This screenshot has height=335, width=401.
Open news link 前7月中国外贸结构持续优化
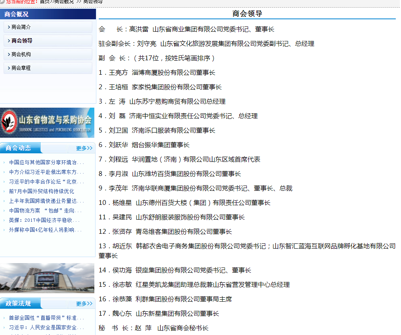point(42,192)
